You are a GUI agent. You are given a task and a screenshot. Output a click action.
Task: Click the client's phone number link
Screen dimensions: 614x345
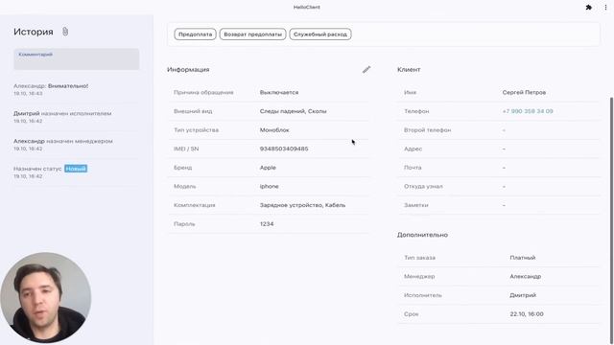(528, 111)
